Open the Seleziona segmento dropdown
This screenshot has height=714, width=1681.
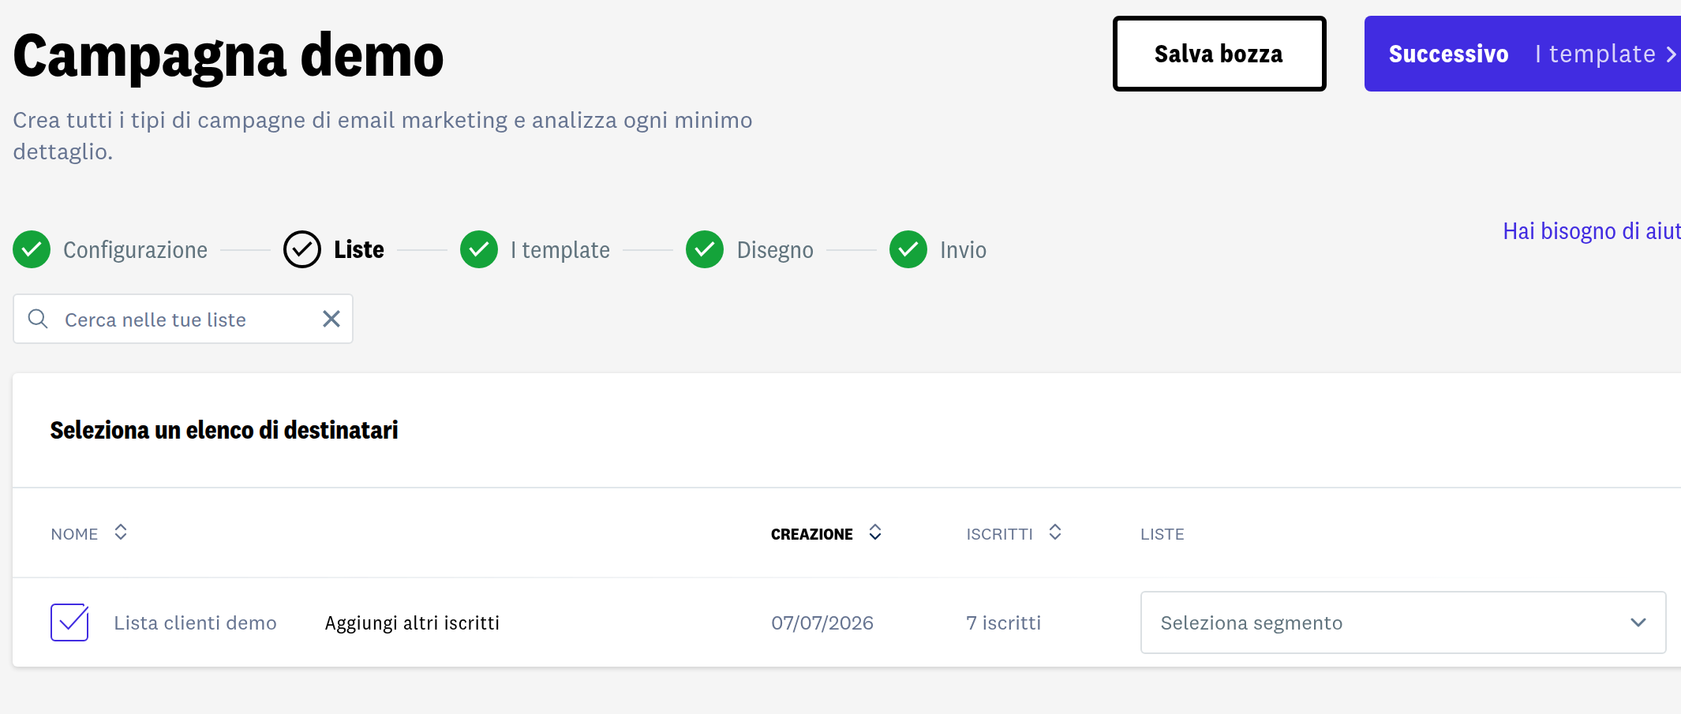point(1403,622)
